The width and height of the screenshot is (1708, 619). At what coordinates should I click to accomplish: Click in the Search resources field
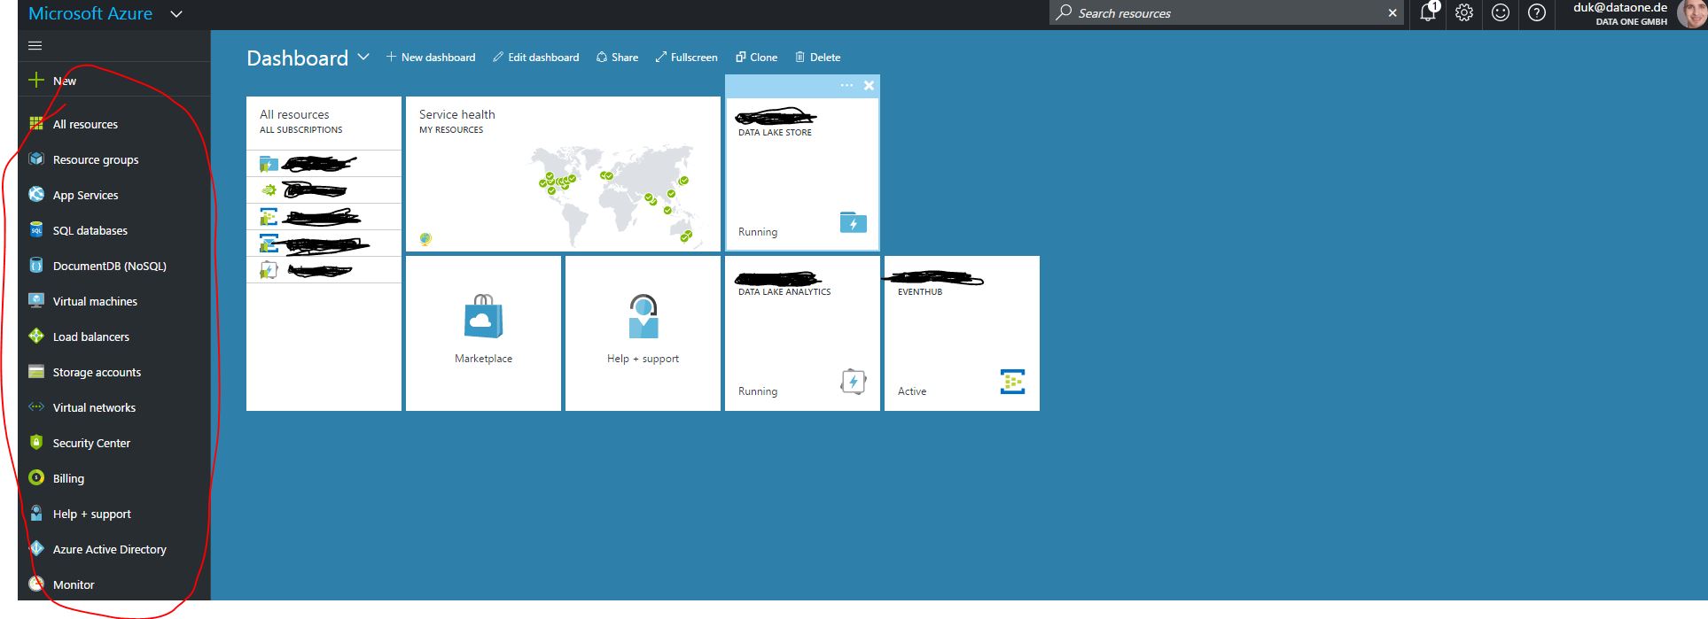pos(1223,13)
